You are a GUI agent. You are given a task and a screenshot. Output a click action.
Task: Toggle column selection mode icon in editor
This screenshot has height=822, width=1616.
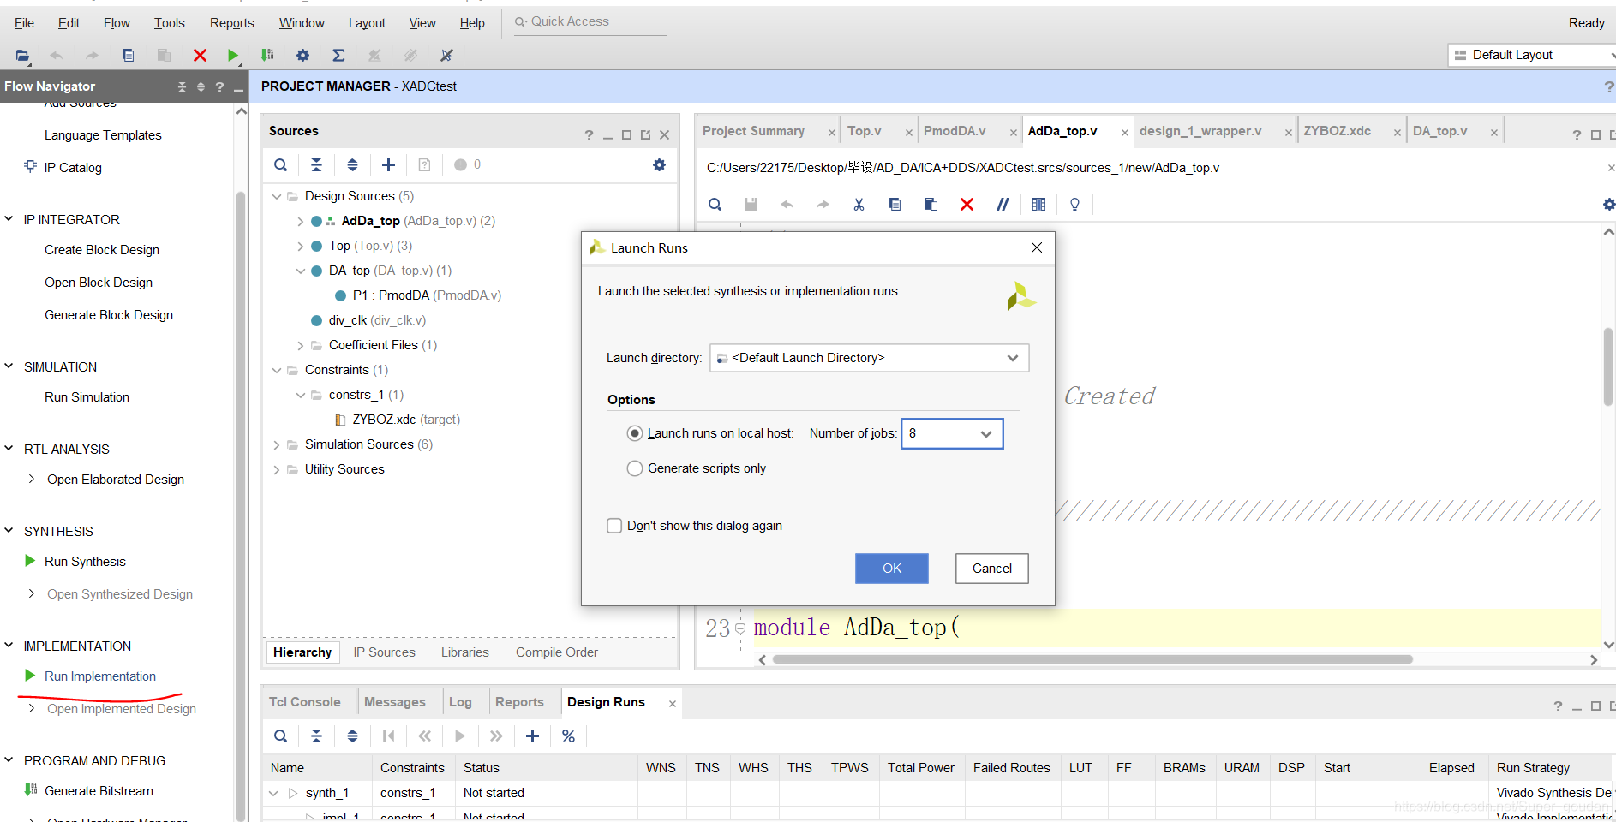pos(1038,205)
